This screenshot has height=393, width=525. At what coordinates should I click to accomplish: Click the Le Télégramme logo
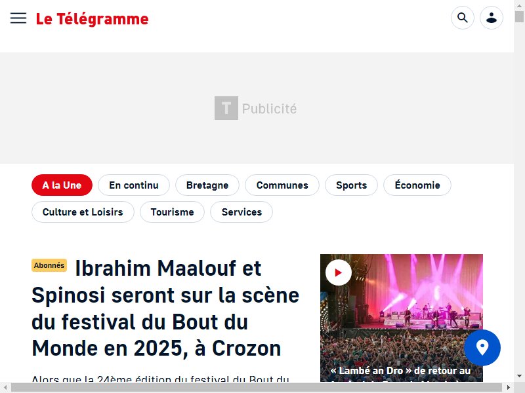92,19
